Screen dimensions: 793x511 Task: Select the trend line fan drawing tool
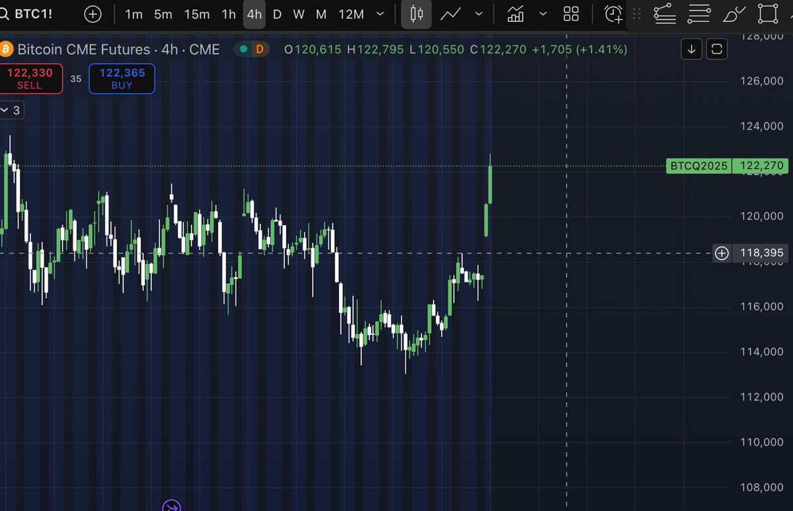[665, 14]
